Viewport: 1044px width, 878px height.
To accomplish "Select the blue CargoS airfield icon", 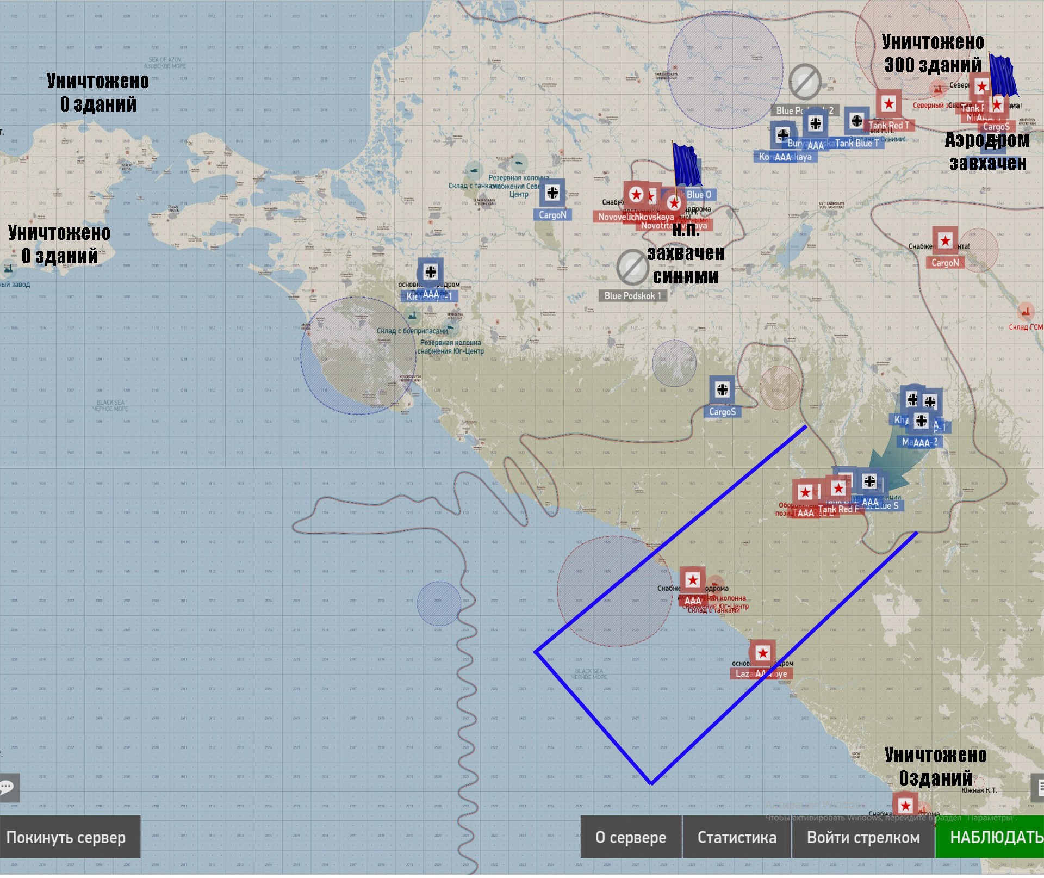I will coord(722,390).
